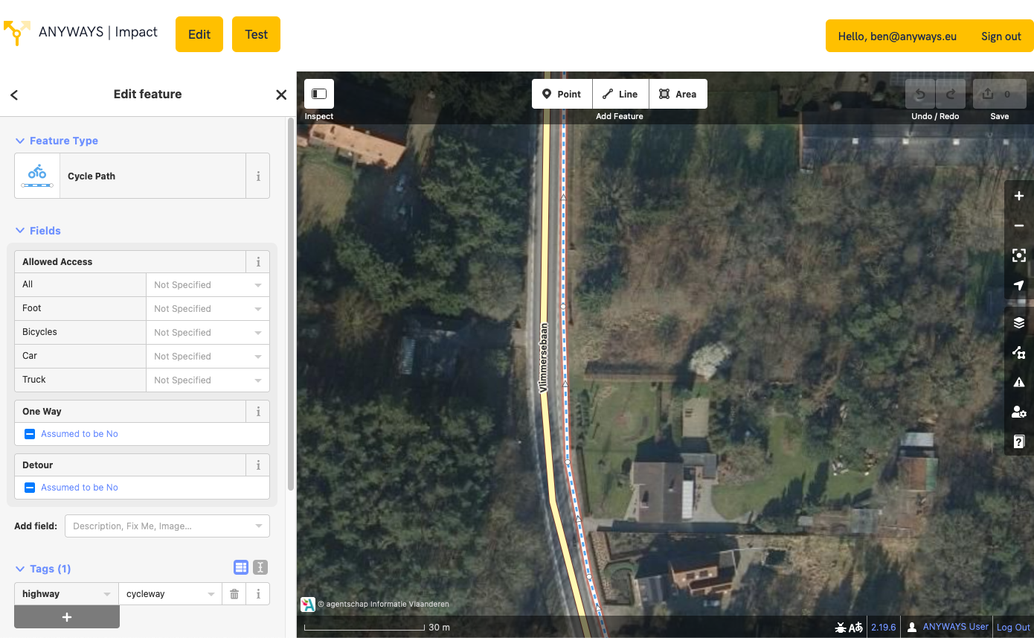
Task: Toggle Detour assumed to be No
Action: click(30, 487)
